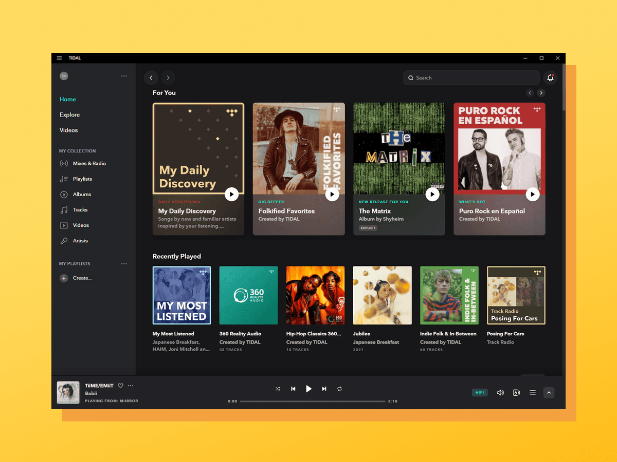Expand the now playing panel with the chevron
The image size is (617, 462).
(x=549, y=392)
